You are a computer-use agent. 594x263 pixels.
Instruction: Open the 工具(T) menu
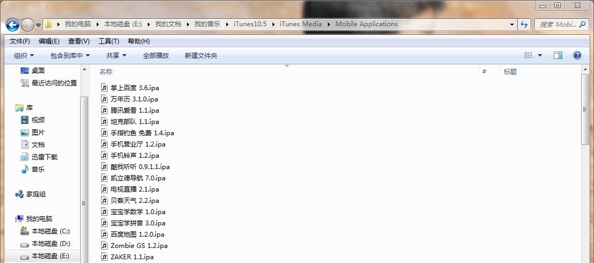click(x=109, y=41)
